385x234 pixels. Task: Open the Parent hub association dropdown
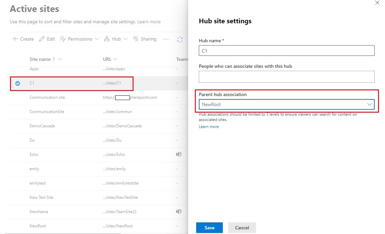(x=286, y=104)
